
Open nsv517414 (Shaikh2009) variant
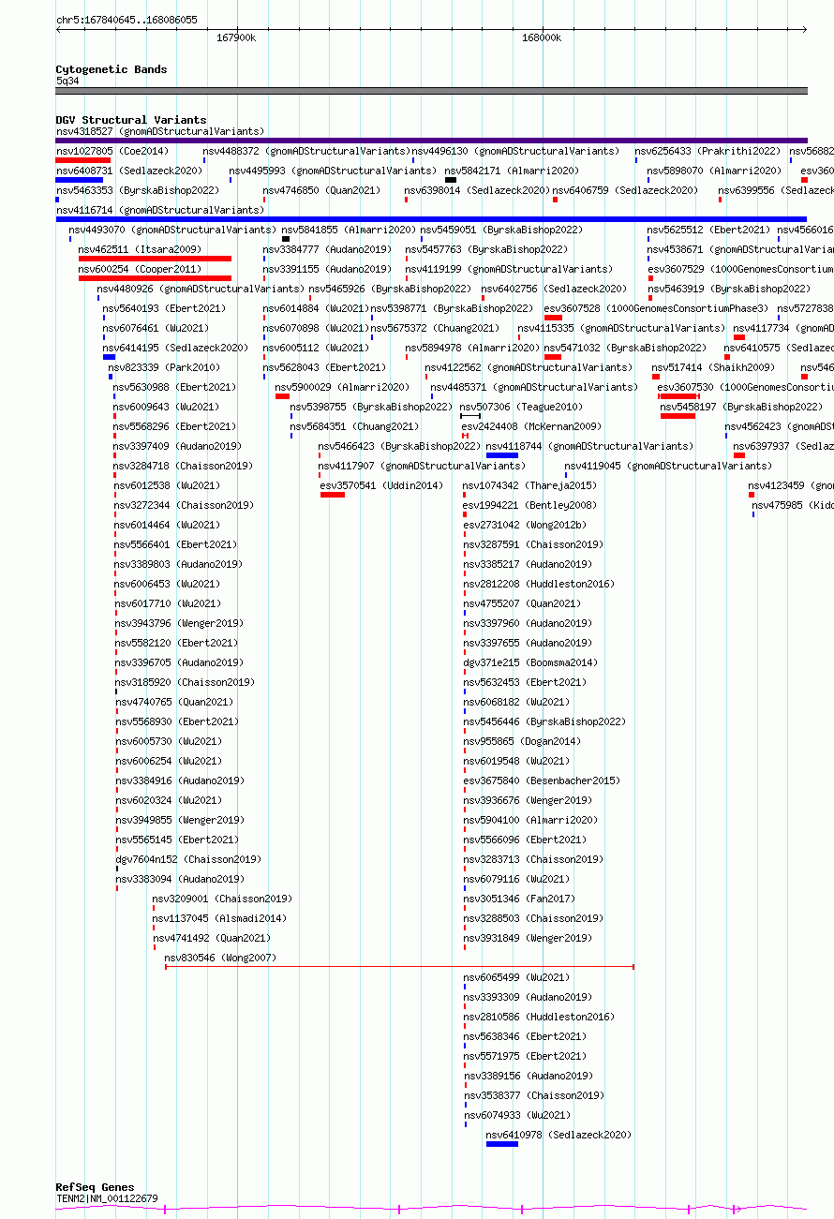click(713, 367)
